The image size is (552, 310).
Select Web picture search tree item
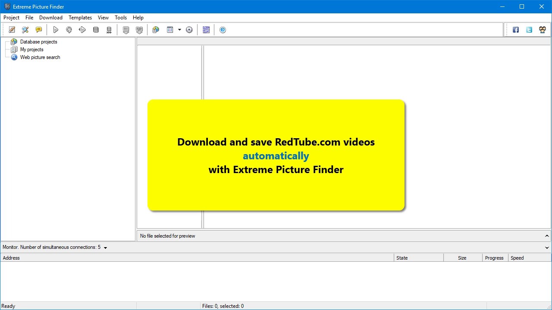pos(40,57)
